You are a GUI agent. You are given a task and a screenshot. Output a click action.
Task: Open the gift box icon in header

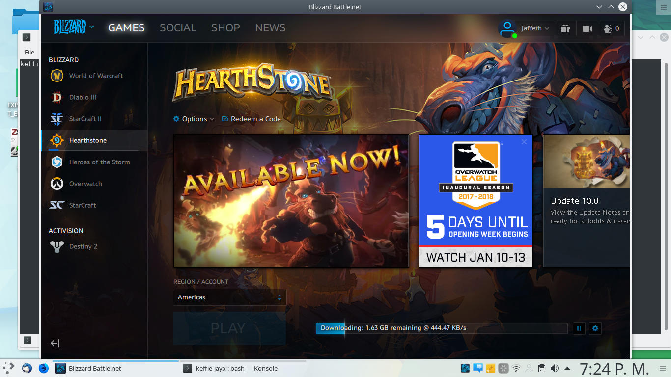[565, 28]
